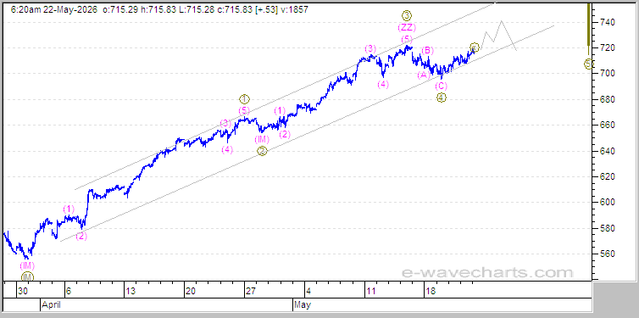Screen dimensions: 639x318
Task: Click pink (1) label near April 6 low
Action: click(x=69, y=209)
